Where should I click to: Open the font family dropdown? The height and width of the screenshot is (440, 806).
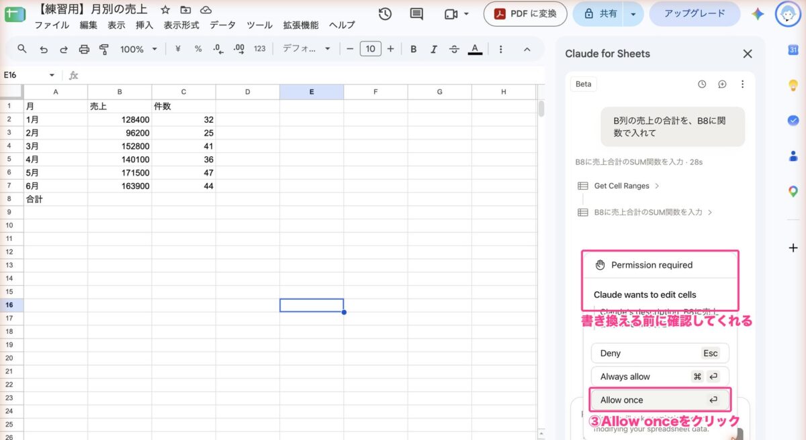pyautogui.click(x=307, y=49)
